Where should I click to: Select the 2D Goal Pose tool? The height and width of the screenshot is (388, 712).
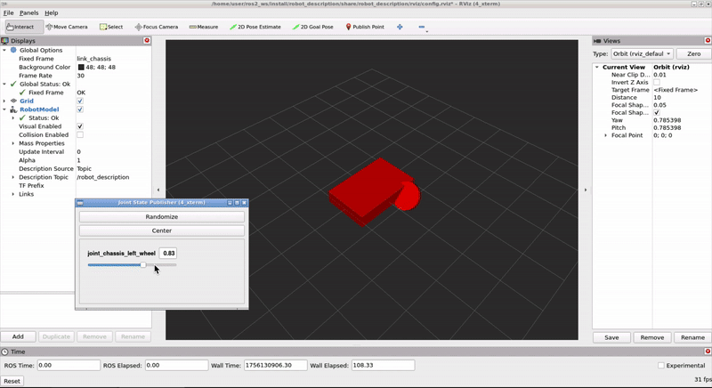click(313, 27)
